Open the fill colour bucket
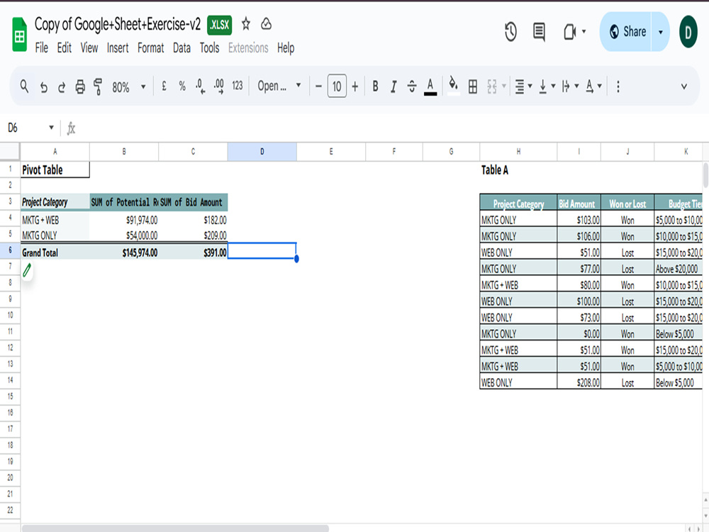Screen dimensions: 709x532 pos(453,86)
